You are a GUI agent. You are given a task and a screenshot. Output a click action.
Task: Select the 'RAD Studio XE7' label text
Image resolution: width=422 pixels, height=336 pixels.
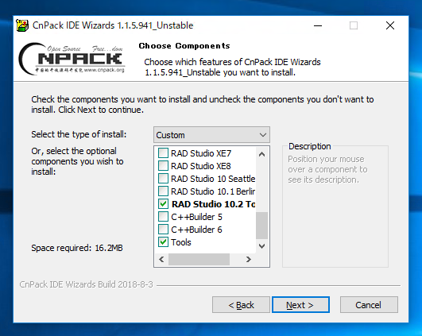coord(201,153)
